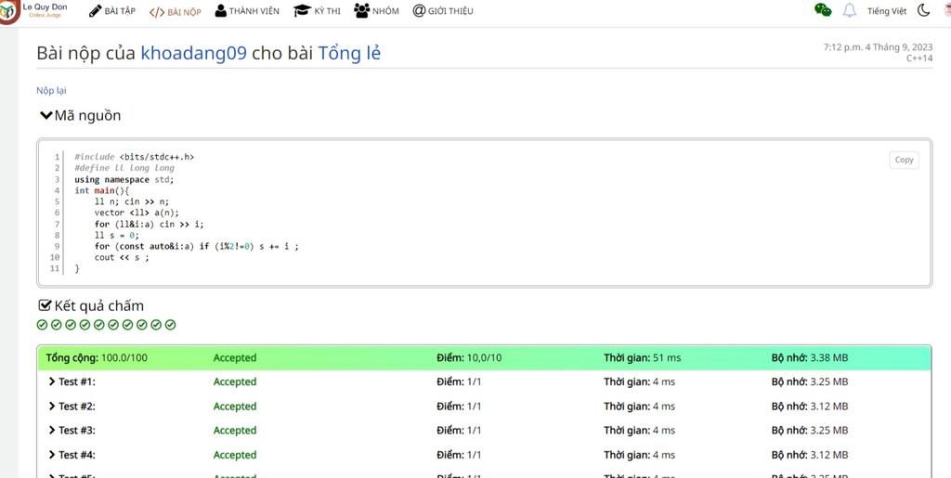
Task: Click Accepted status of Test #1
Action: point(235,381)
